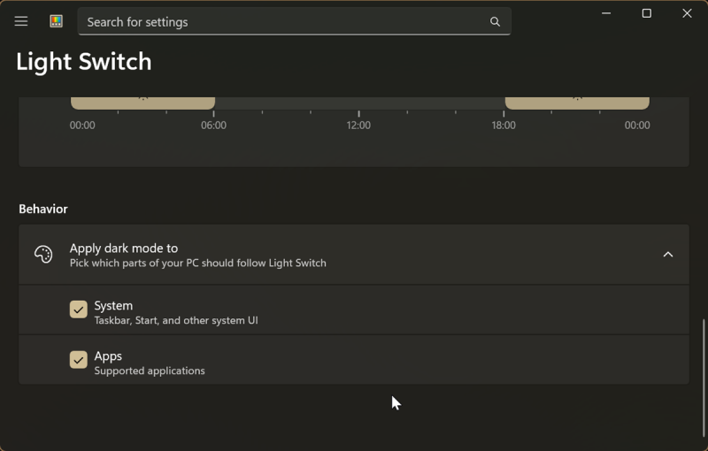This screenshot has width=708, height=451.
Task: Click the 18:00 timeline marker
Action: point(504,125)
